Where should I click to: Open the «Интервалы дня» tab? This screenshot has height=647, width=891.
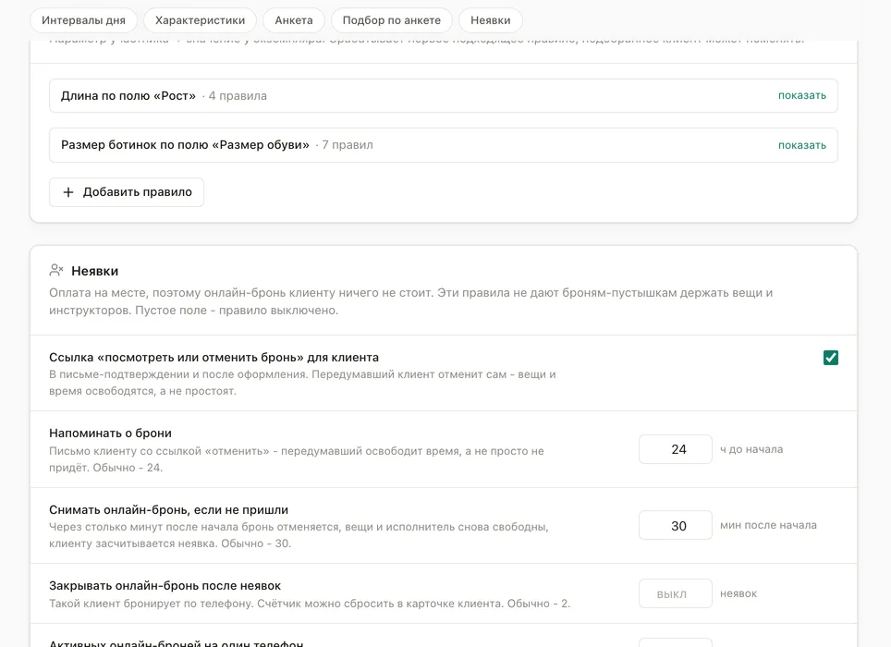tap(83, 20)
